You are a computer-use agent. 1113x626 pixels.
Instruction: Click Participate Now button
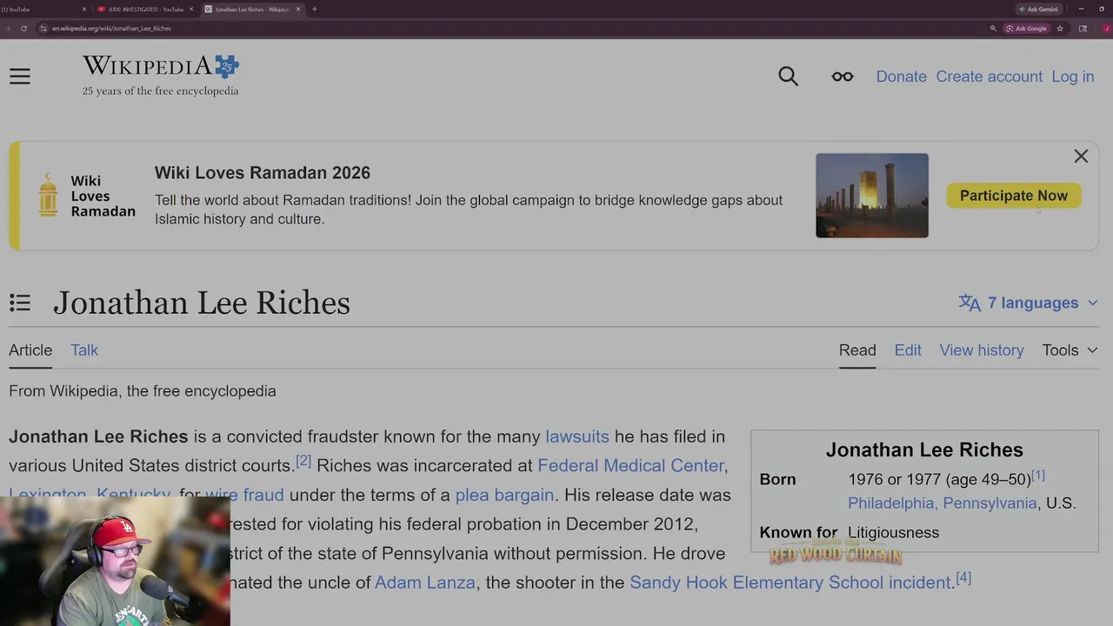coord(1013,196)
